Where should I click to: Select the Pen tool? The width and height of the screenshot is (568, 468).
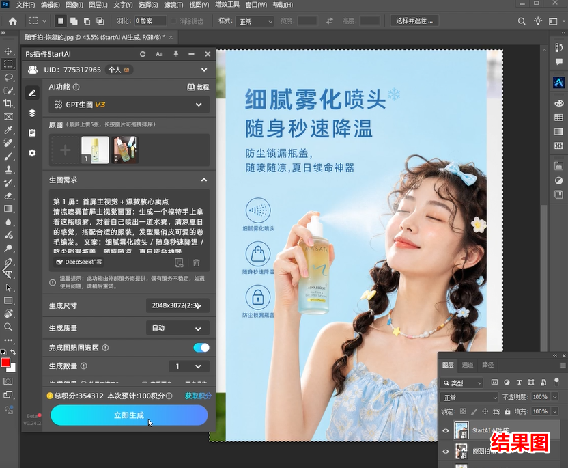pos(8,262)
